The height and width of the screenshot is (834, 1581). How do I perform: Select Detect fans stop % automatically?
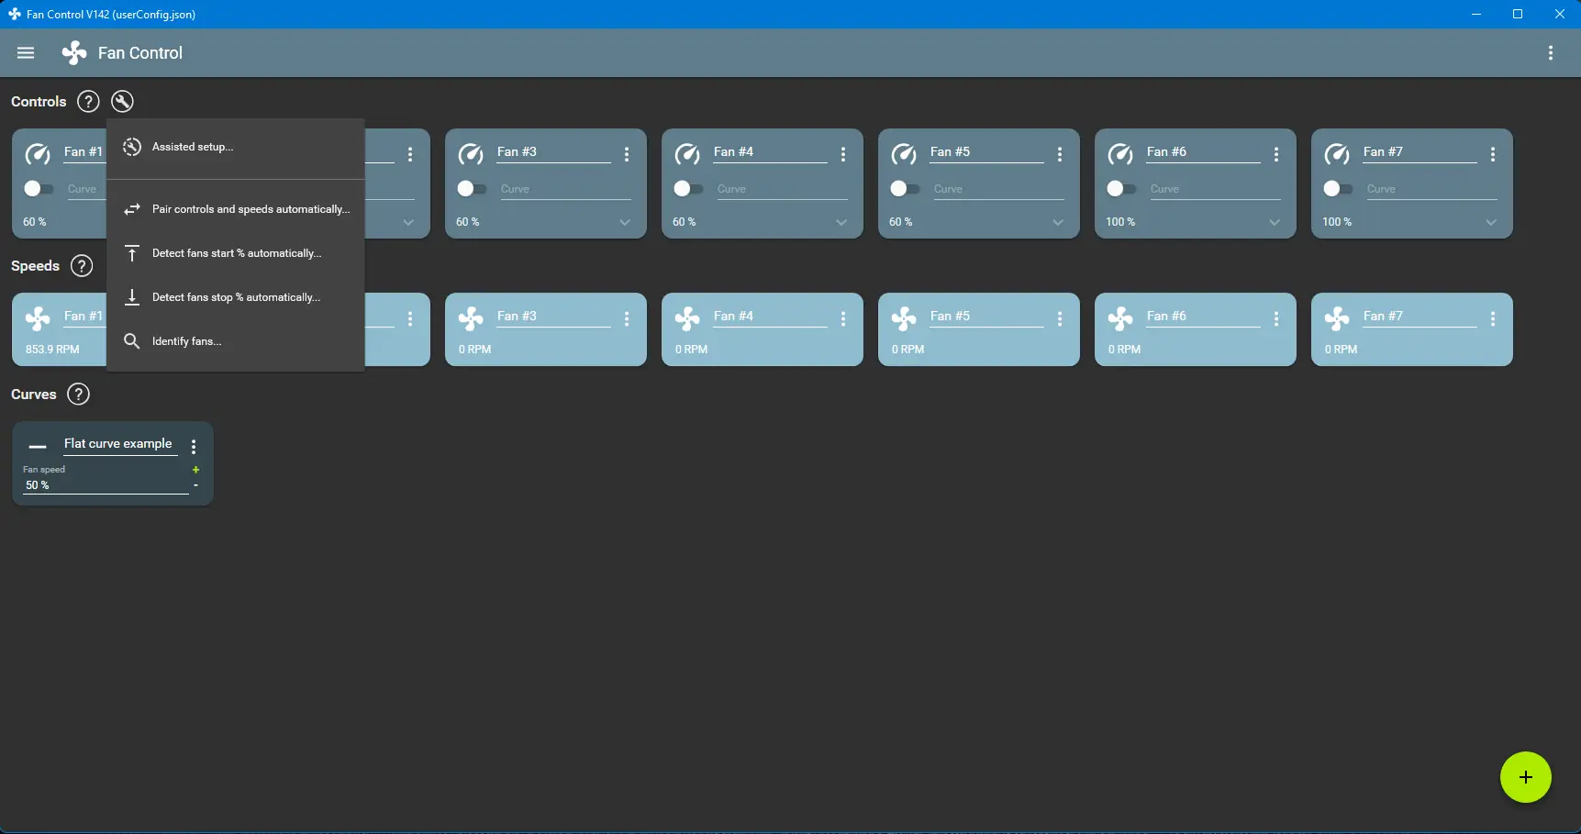[236, 297]
